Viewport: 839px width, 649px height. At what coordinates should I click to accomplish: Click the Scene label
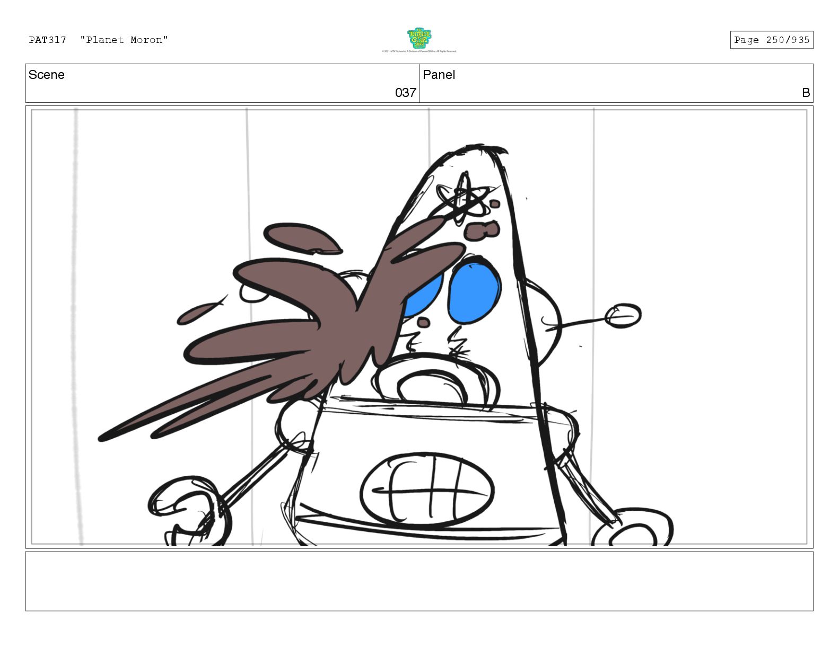[x=47, y=75]
